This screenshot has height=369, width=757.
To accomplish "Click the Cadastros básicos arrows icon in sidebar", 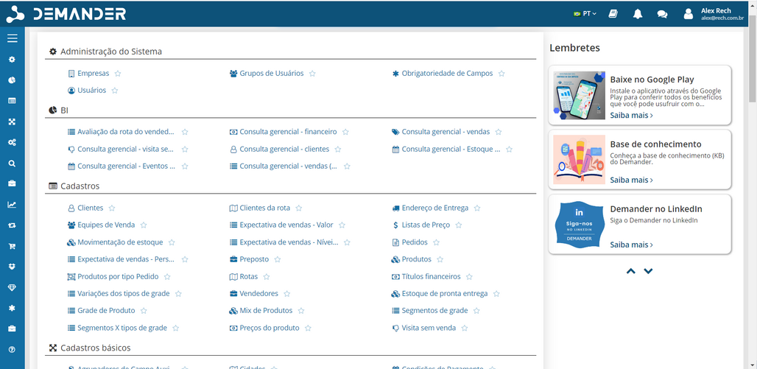I will tap(12, 122).
